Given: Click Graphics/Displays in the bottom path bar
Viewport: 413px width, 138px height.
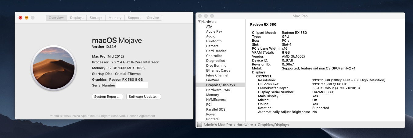Looking at the screenshot, I should click(x=273, y=125).
